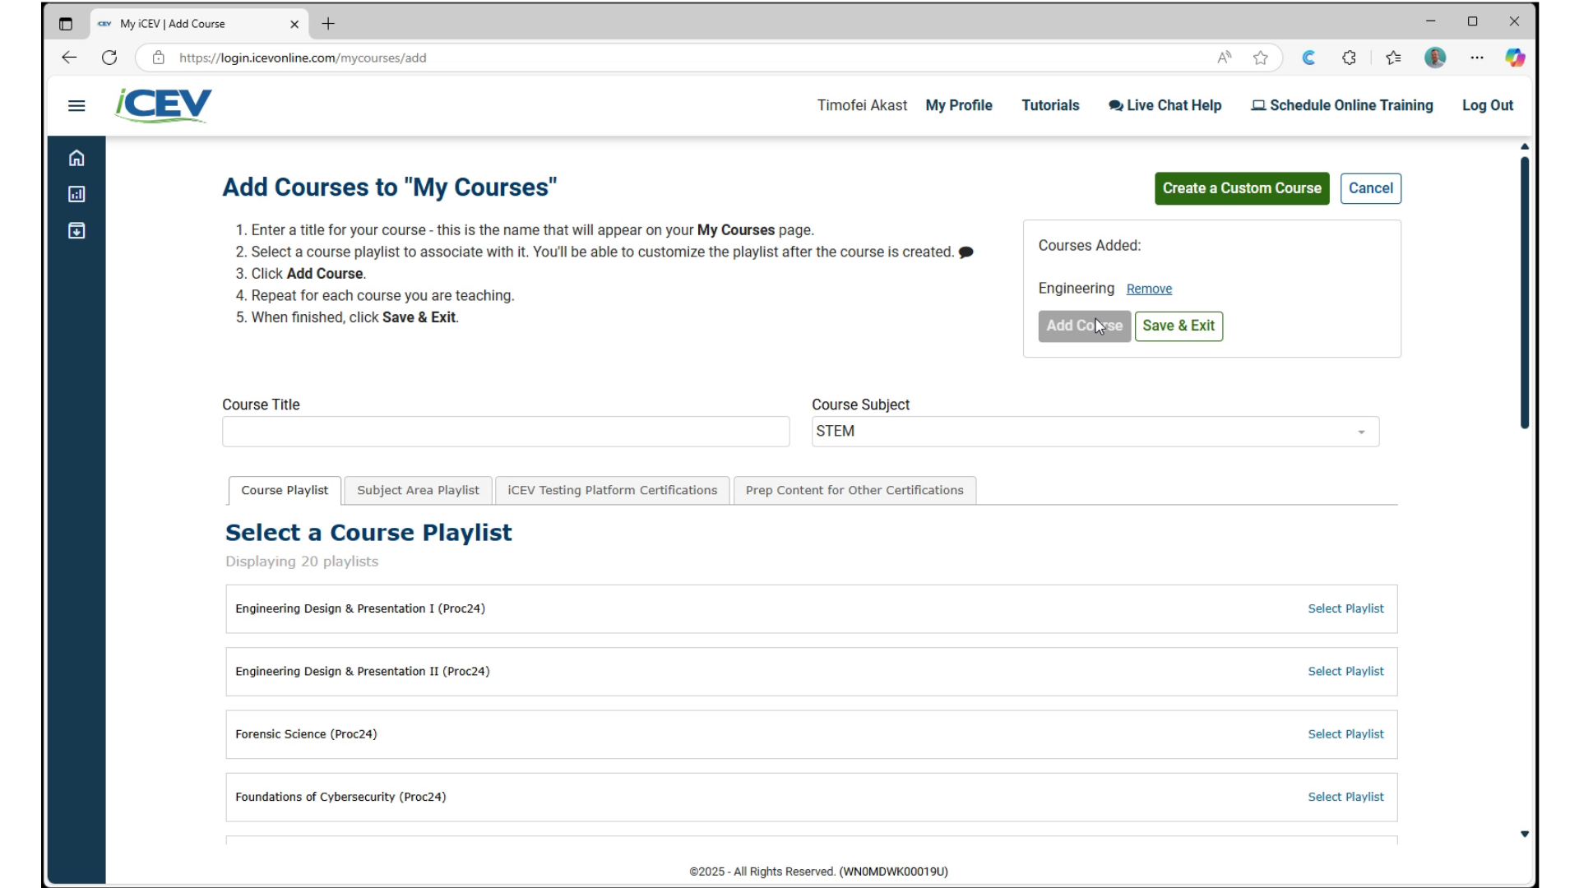This screenshot has height=888, width=1579.
Task: Select Playlist for Forensic Science
Action: (1345, 734)
